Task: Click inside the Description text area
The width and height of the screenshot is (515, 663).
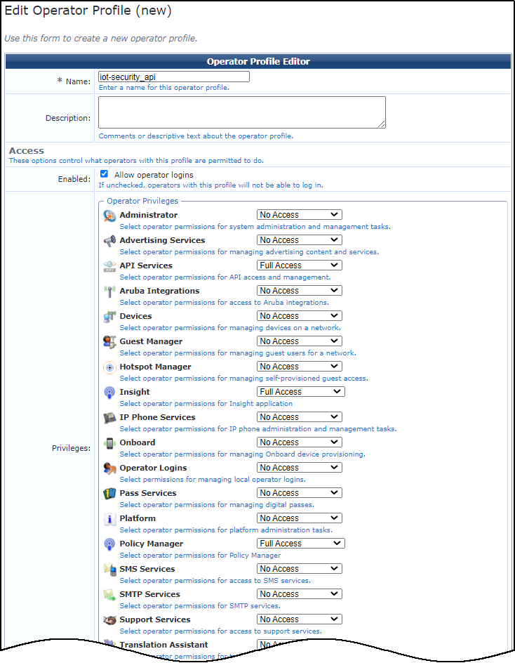Action: pyautogui.click(x=241, y=112)
